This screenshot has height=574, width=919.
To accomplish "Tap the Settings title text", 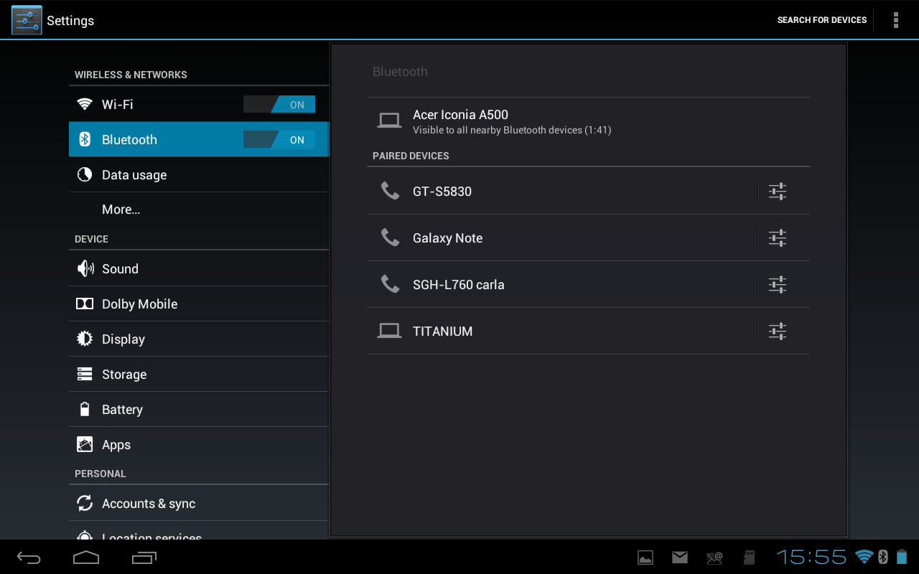I will coord(70,21).
